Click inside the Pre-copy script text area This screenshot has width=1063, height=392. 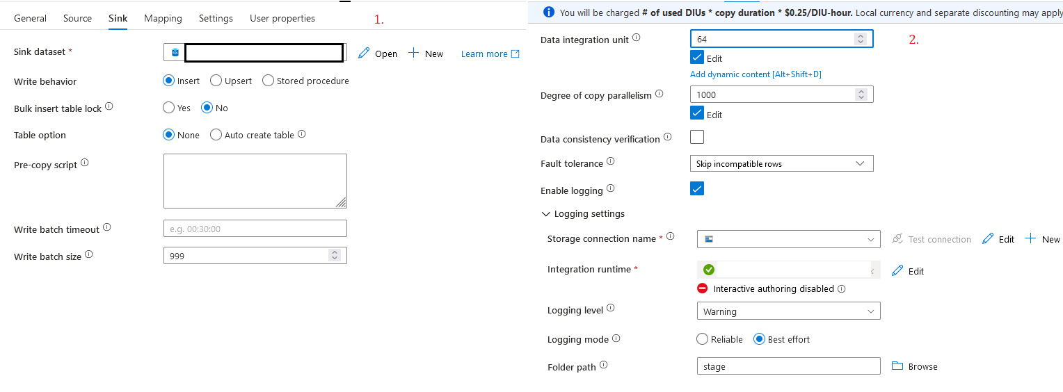pyautogui.click(x=255, y=181)
